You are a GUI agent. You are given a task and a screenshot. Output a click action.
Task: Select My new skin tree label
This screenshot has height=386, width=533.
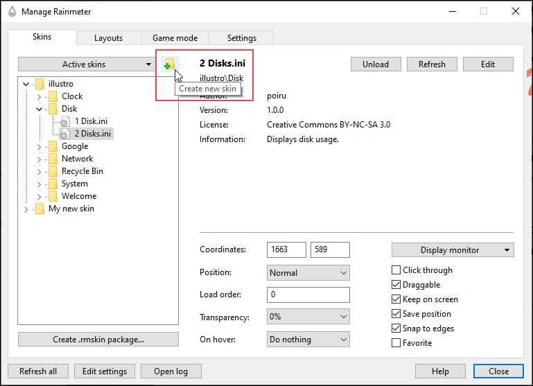(x=71, y=209)
